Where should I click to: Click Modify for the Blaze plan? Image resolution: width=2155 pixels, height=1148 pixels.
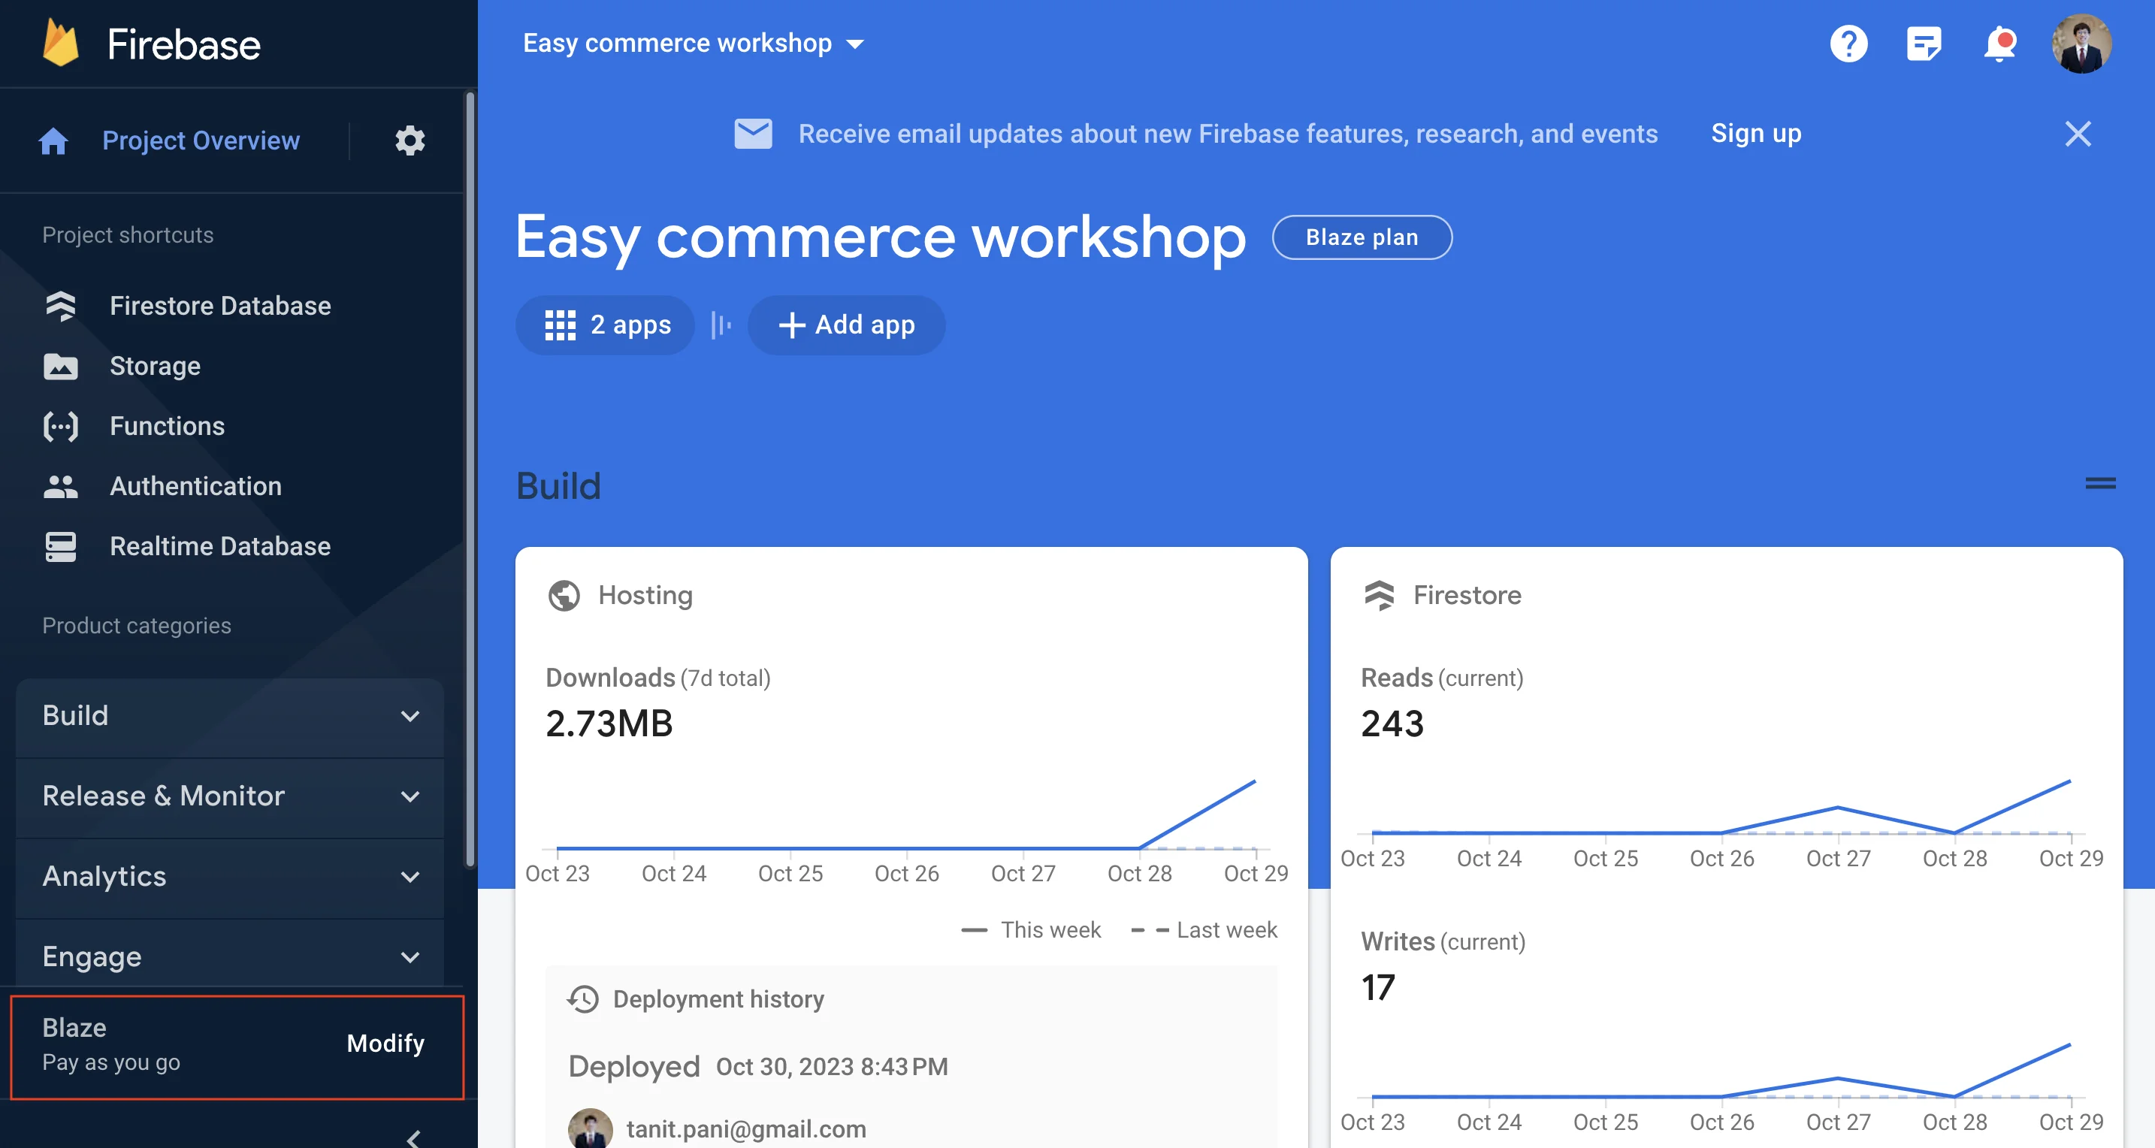point(385,1044)
